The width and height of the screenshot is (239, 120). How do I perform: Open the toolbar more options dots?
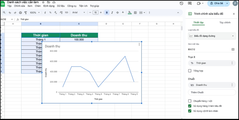pyautogui.click(x=149, y=13)
